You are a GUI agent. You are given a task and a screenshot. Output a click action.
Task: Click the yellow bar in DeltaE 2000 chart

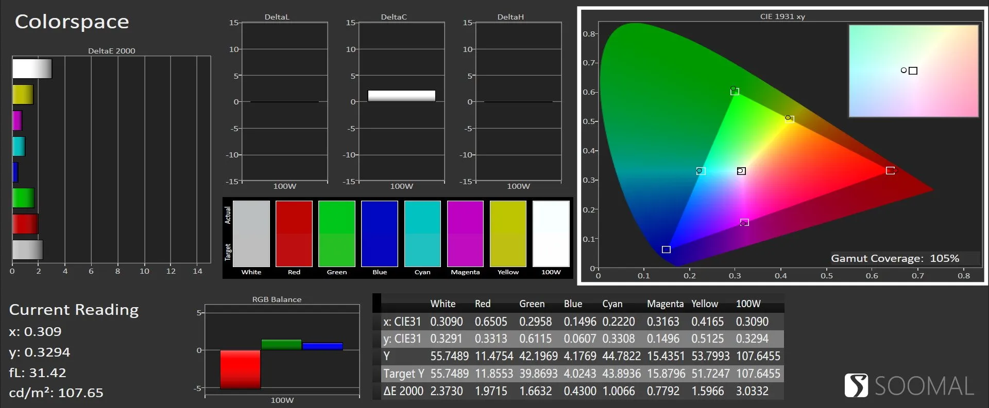23,95
